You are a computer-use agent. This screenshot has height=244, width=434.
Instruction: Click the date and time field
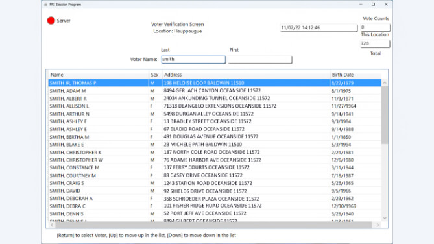(x=319, y=27)
